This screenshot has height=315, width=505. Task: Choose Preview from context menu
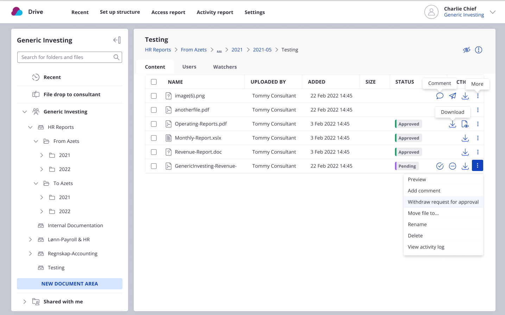[443, 179]
